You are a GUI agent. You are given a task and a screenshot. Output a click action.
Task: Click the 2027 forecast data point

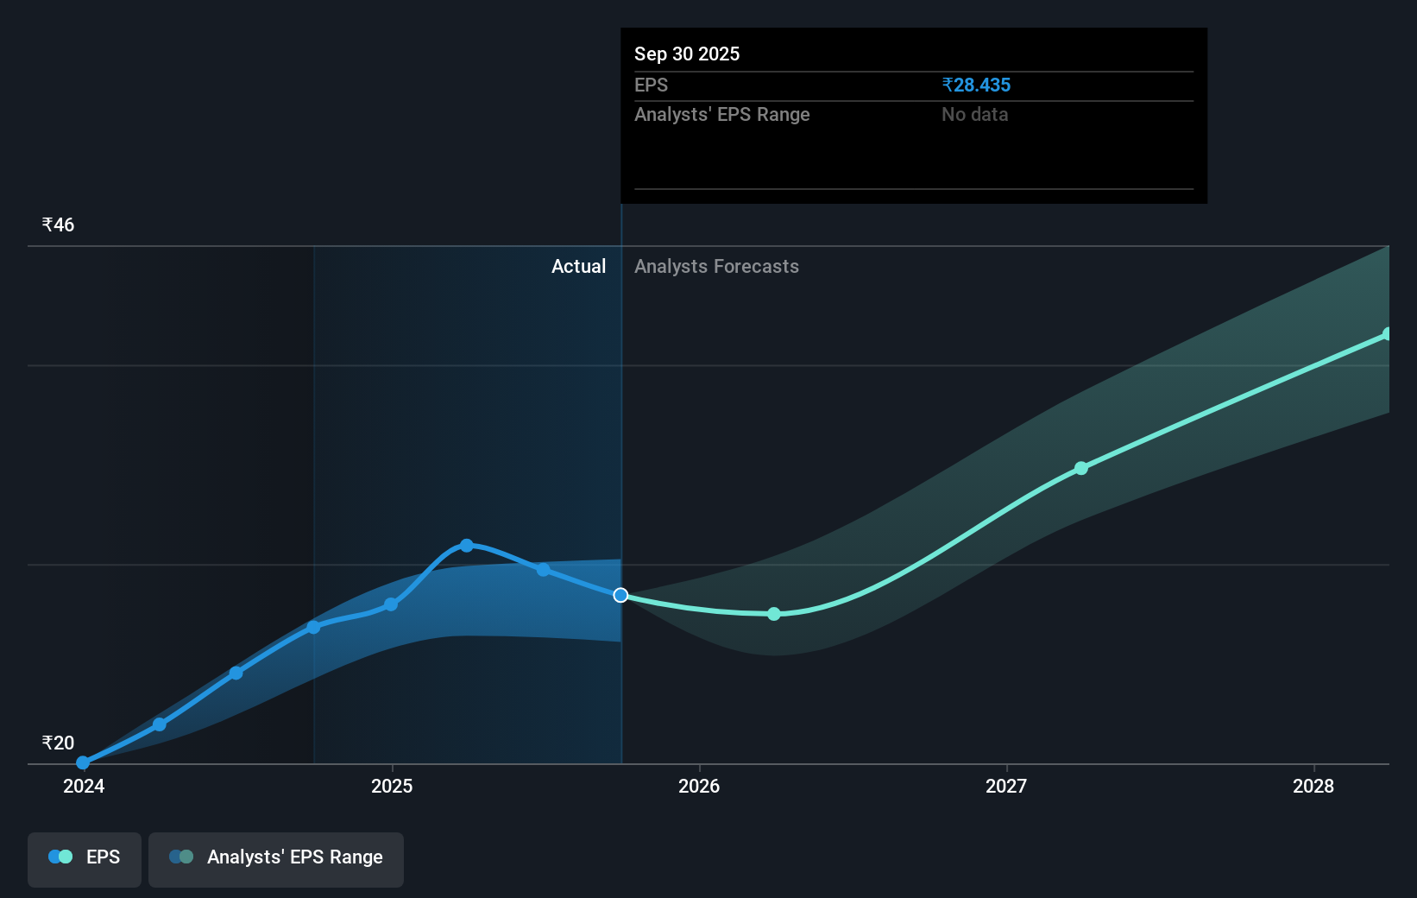tap(1081, 468)
